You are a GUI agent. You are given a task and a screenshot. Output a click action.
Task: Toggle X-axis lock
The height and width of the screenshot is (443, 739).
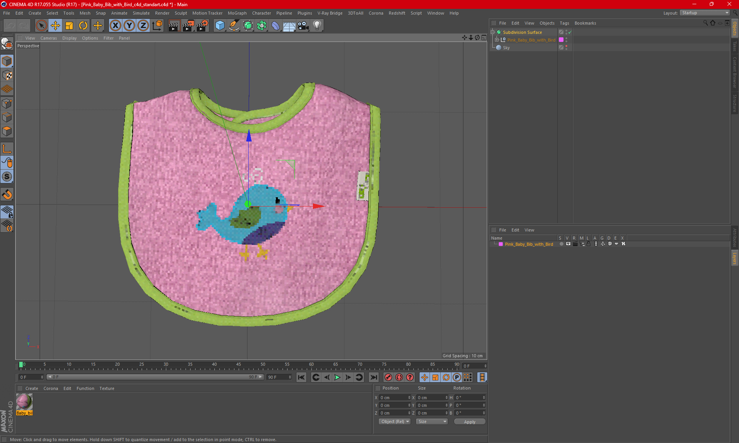115,26
